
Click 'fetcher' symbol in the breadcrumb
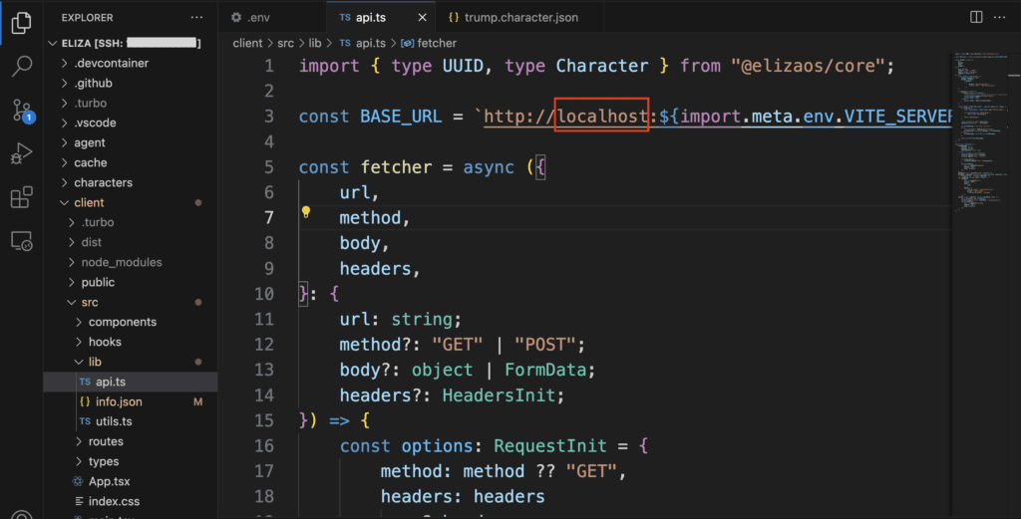(x=437, y=43)
